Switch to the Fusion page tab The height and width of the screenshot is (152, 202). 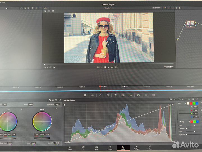tap(110, 148)
